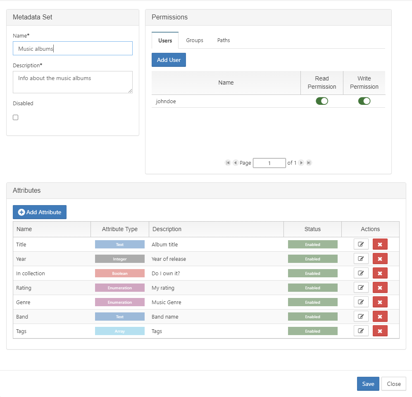
Task: Click the Add Attribute button
Action: pos(40,212)
